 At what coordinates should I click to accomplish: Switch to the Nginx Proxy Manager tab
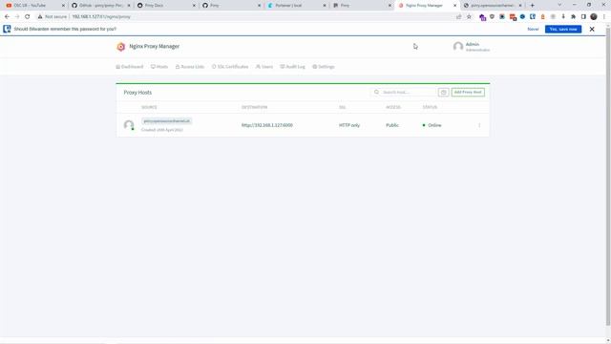point(427,6)
